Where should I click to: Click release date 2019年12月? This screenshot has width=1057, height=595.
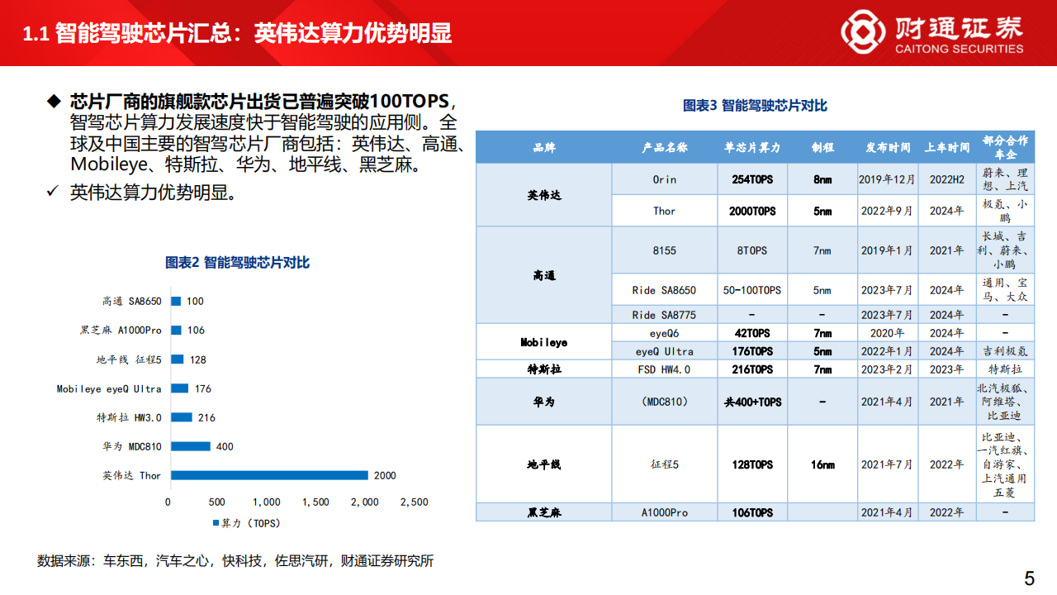887,179
